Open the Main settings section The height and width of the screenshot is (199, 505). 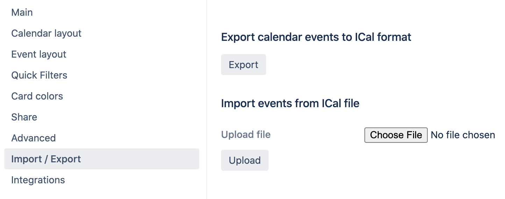pos(22,13)
